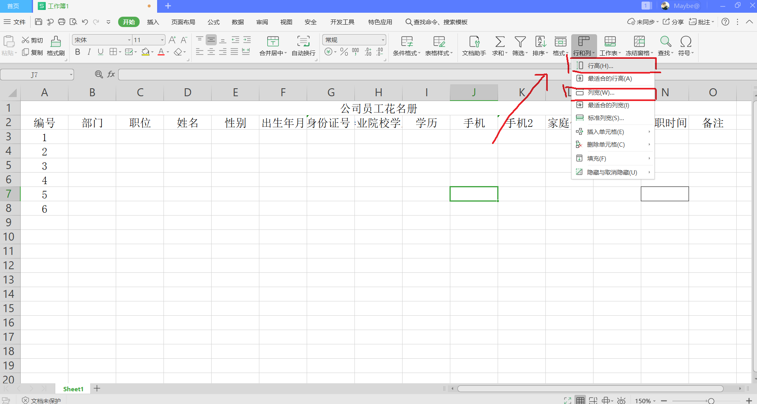
Task: Expand the font color dropdown arrow
Action: (x=168, y=52)
